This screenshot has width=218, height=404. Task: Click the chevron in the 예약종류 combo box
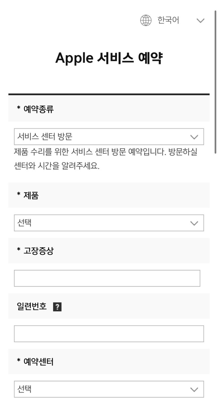click(x=194, y=137)
